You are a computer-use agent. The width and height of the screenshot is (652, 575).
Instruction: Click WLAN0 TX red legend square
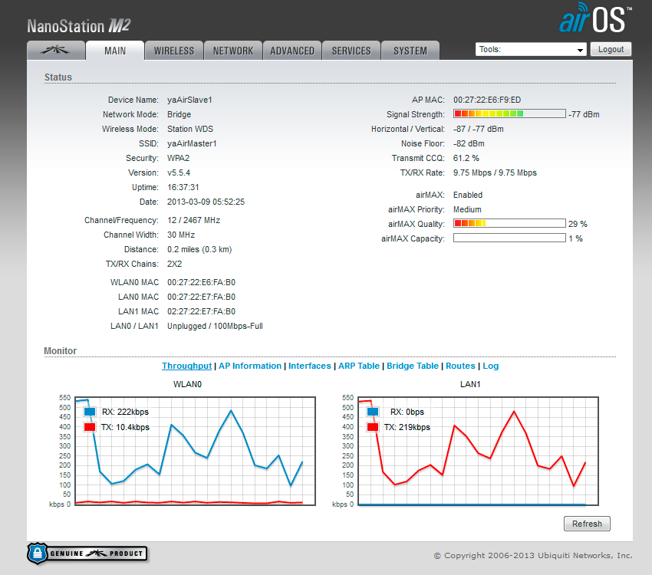(90, 427)
